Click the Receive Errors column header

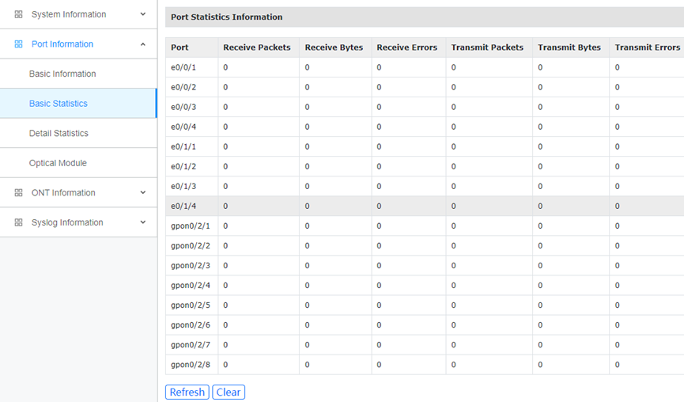[406, 47]
